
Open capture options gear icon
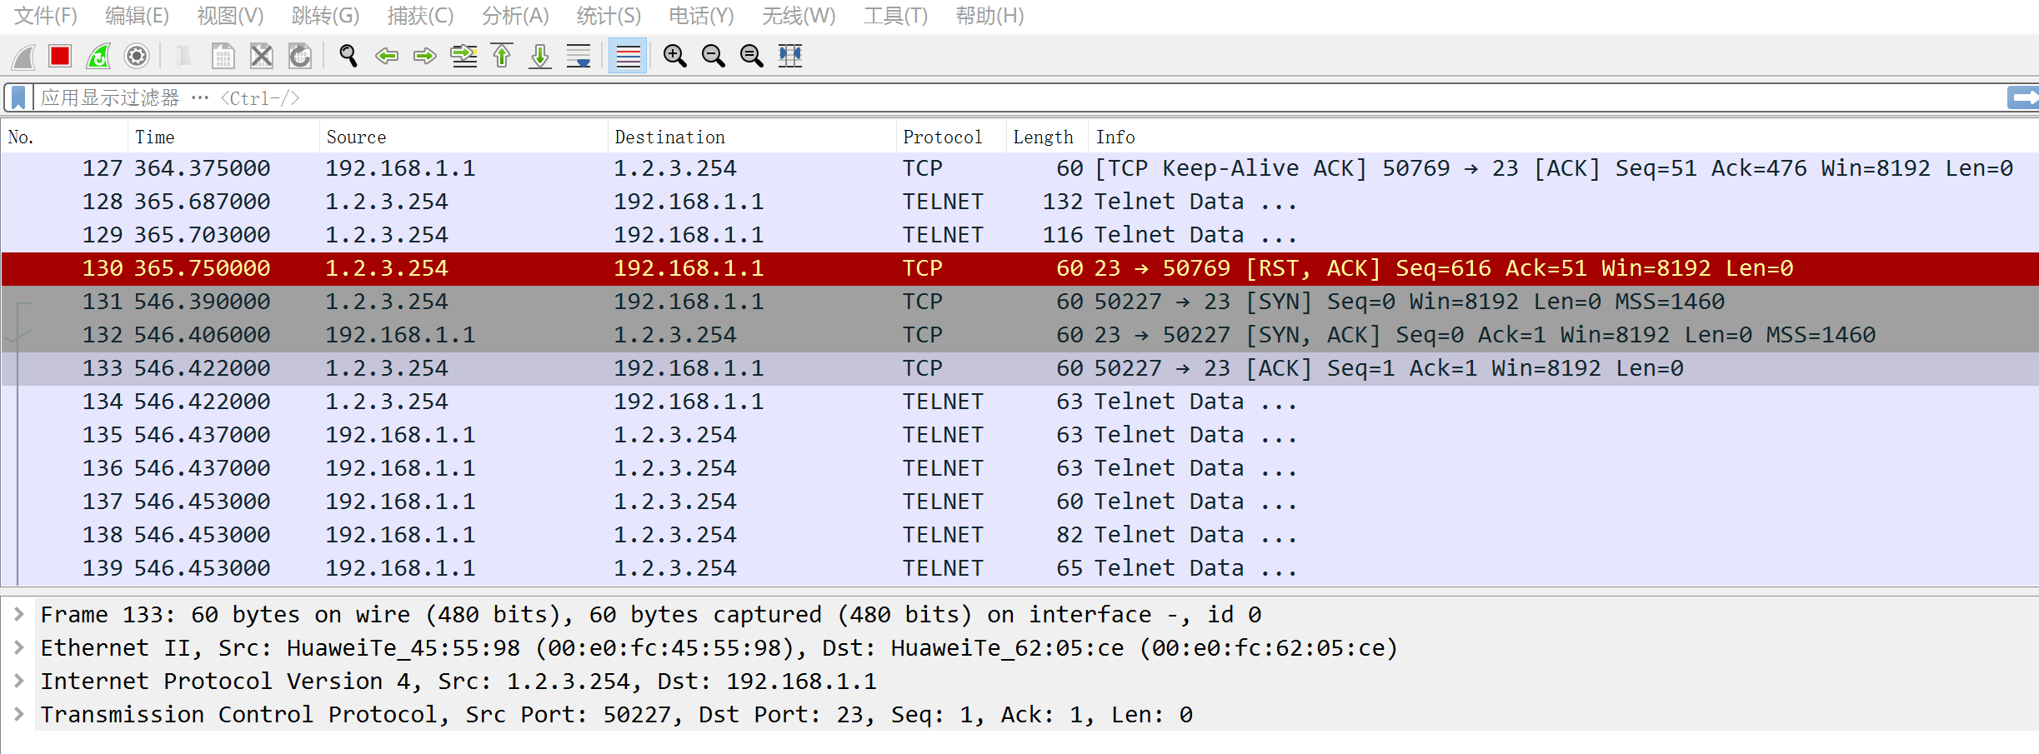click(x=137, y=56)
